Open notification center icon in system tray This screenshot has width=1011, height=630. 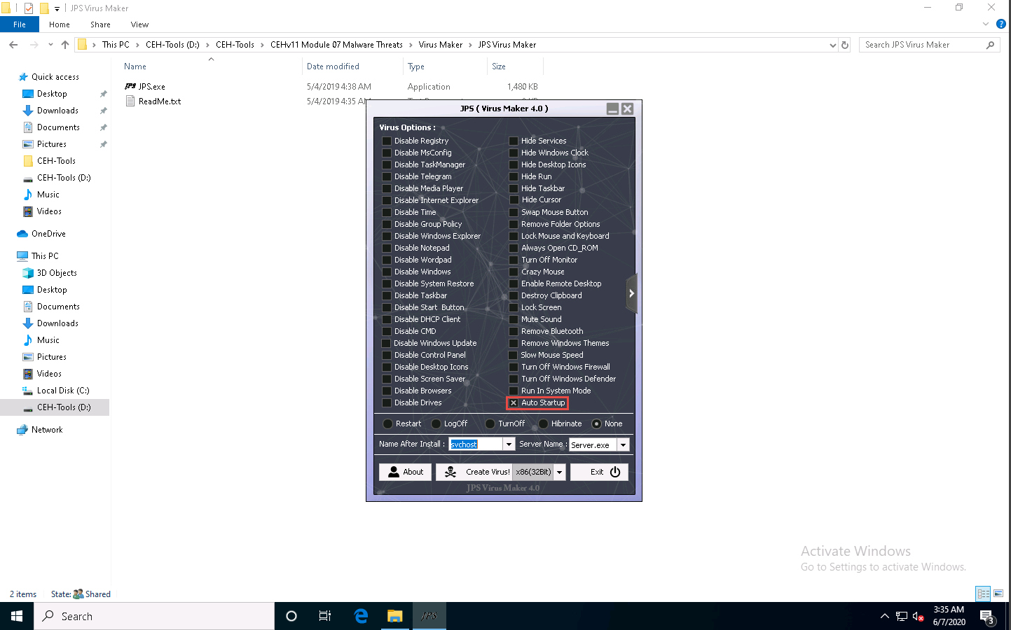987,617
